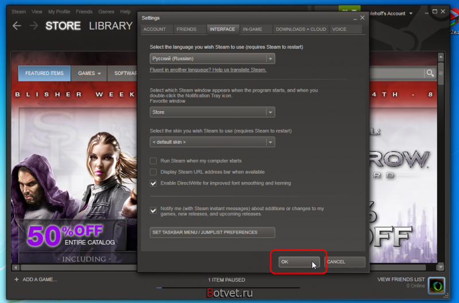Click the scroll up arrow of store page
459x303 pixels.
point(441,57)
